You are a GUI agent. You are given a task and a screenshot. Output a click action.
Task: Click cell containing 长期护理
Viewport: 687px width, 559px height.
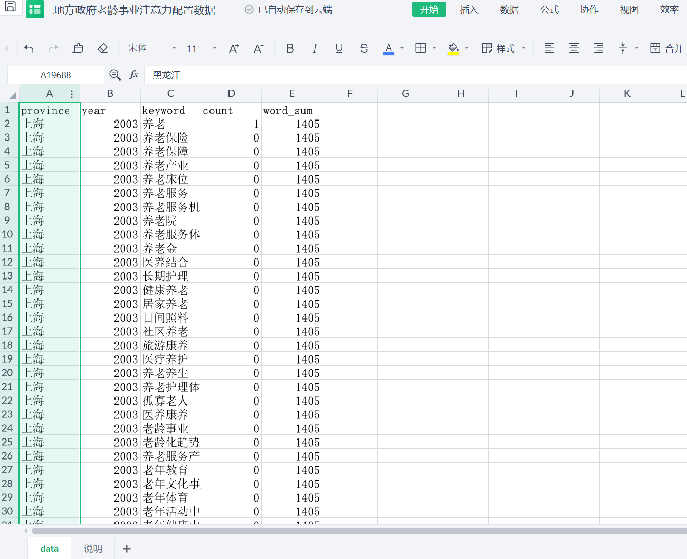point(170,276)
